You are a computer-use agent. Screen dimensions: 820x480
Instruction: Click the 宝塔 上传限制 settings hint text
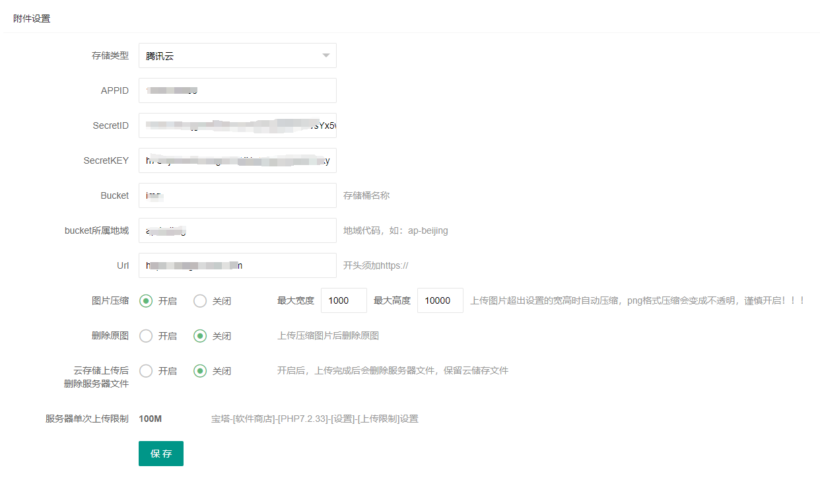point(314,419)
